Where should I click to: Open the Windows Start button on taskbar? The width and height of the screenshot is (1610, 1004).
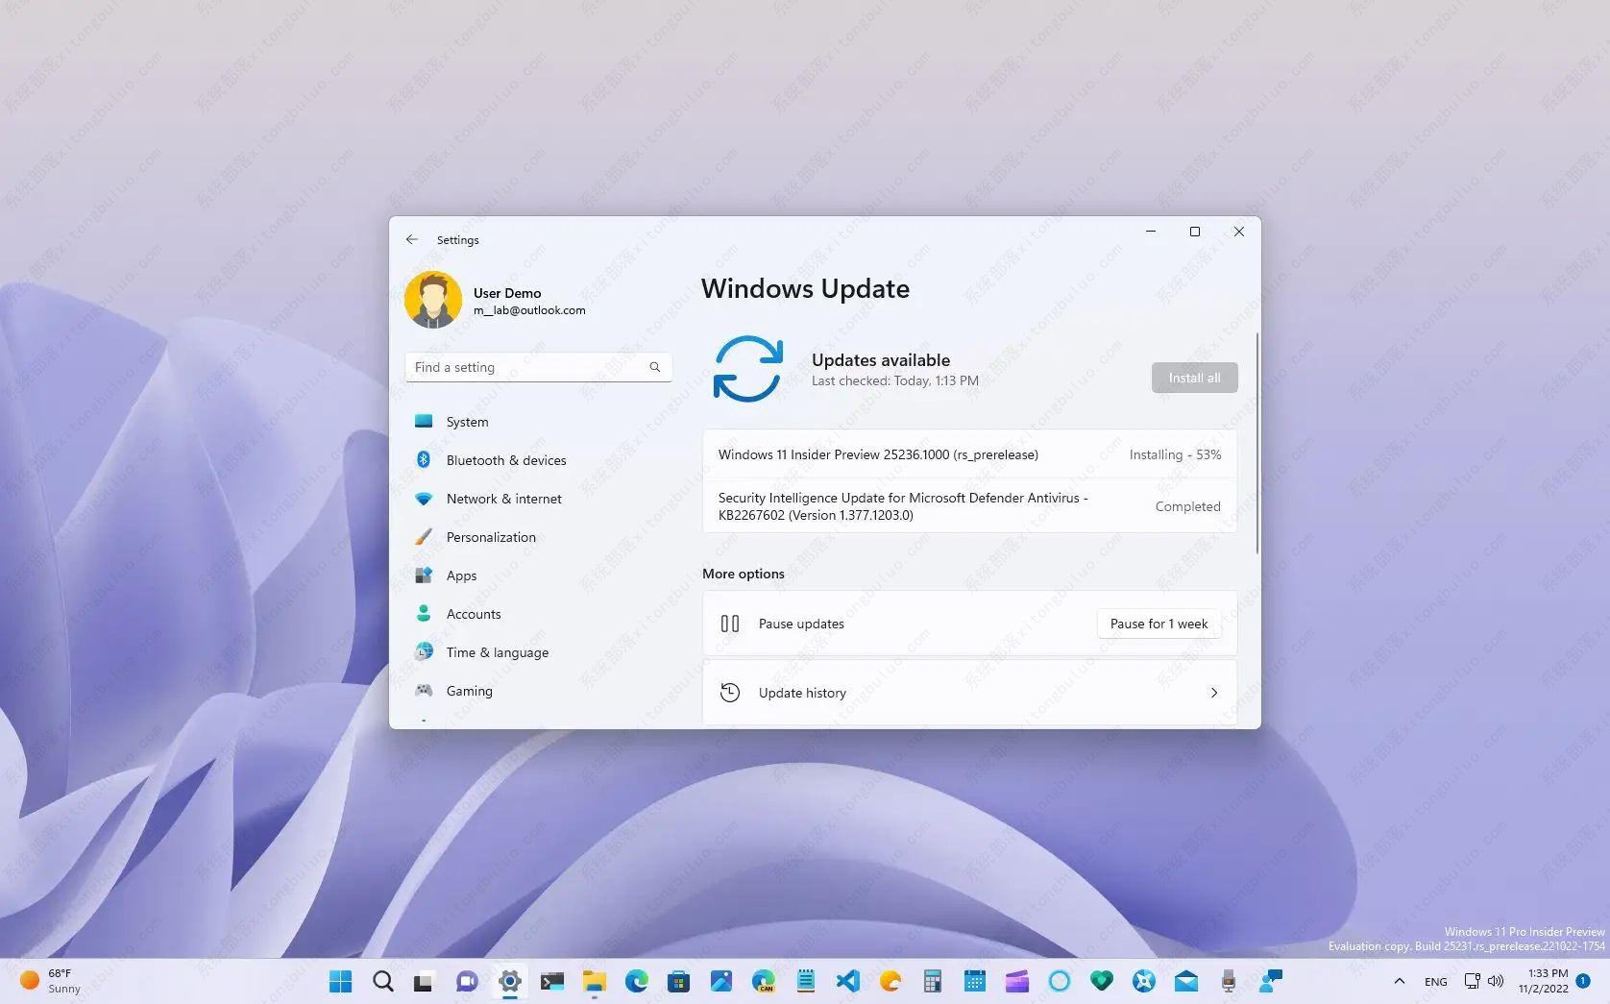click(x=340, y=981)
